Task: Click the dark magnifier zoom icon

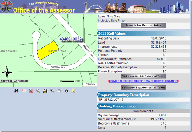Action: click(52, 91)
